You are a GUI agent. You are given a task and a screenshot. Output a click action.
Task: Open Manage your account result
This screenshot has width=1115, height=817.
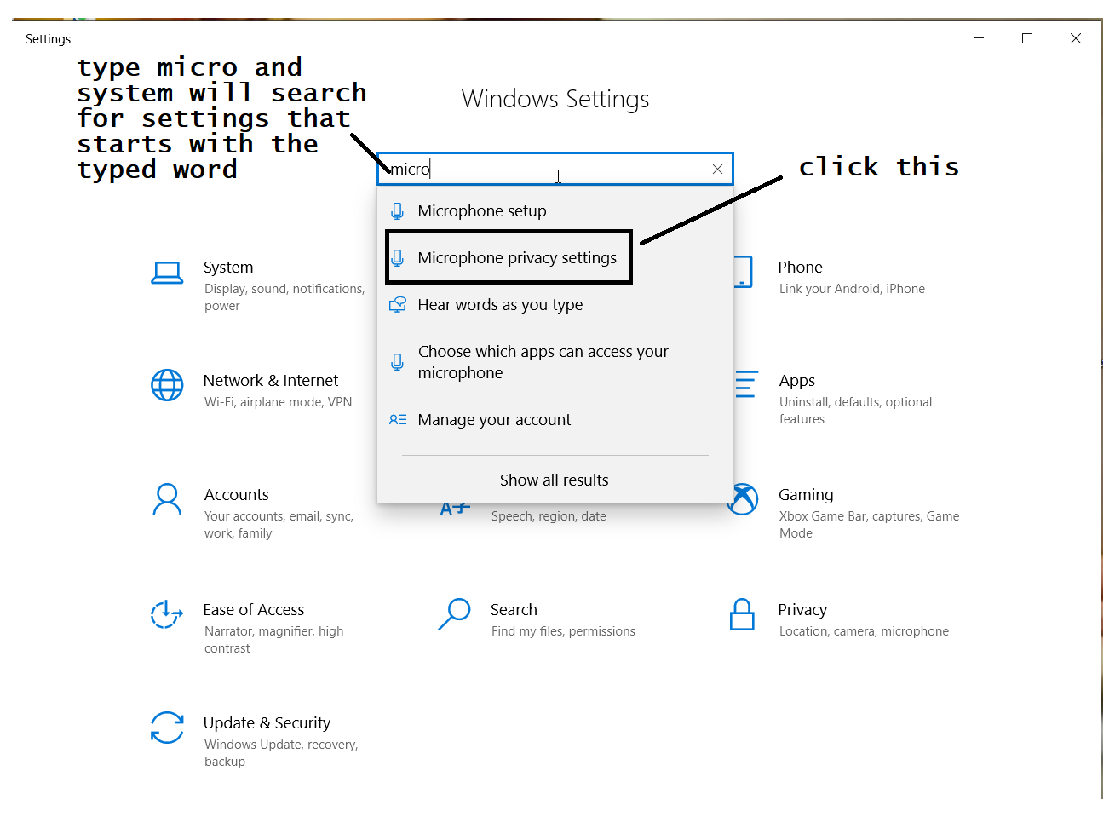[x=494, y=419]
